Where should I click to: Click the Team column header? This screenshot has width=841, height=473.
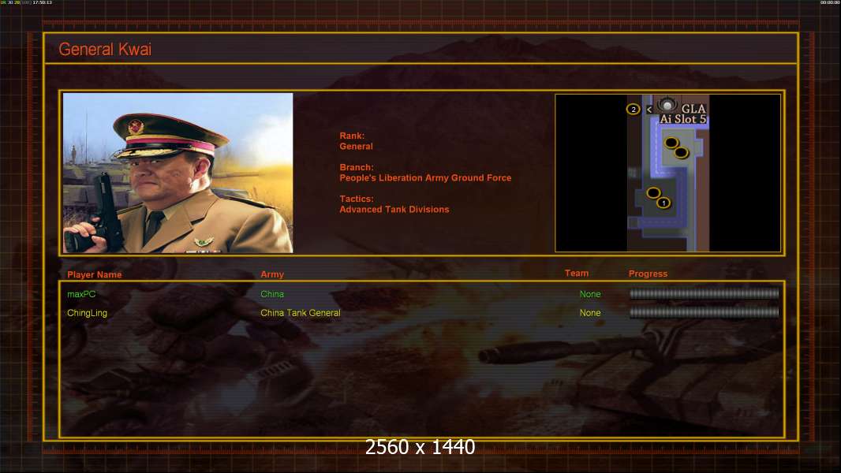click(x=577, y=274)
